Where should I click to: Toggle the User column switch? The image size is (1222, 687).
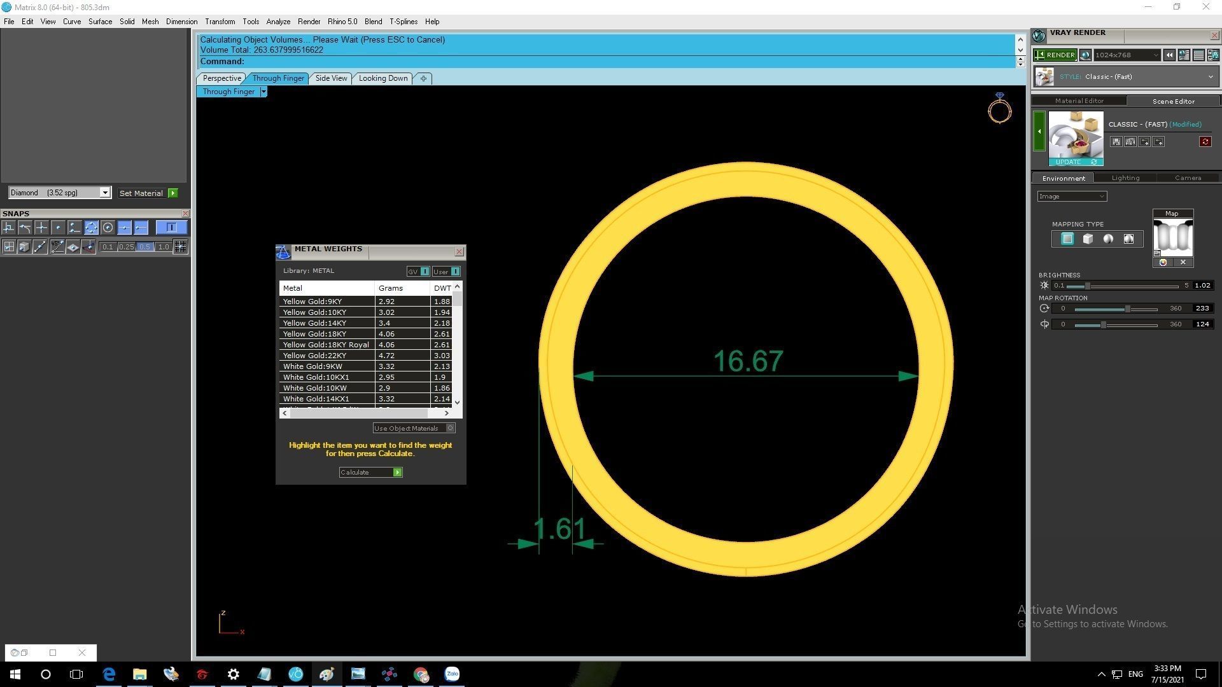(455, 272)
